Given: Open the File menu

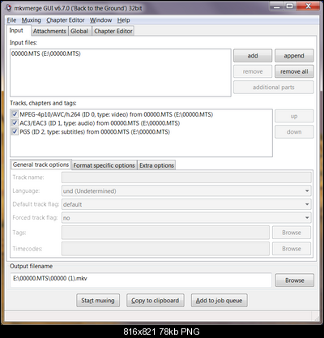Looking at the screenshot, I should click(11, 20).
